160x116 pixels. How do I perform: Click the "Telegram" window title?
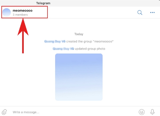43,3
